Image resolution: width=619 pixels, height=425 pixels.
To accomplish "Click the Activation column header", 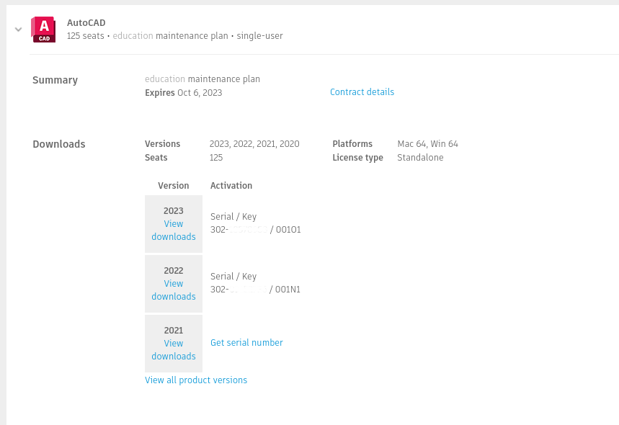I will coord(231,186).
